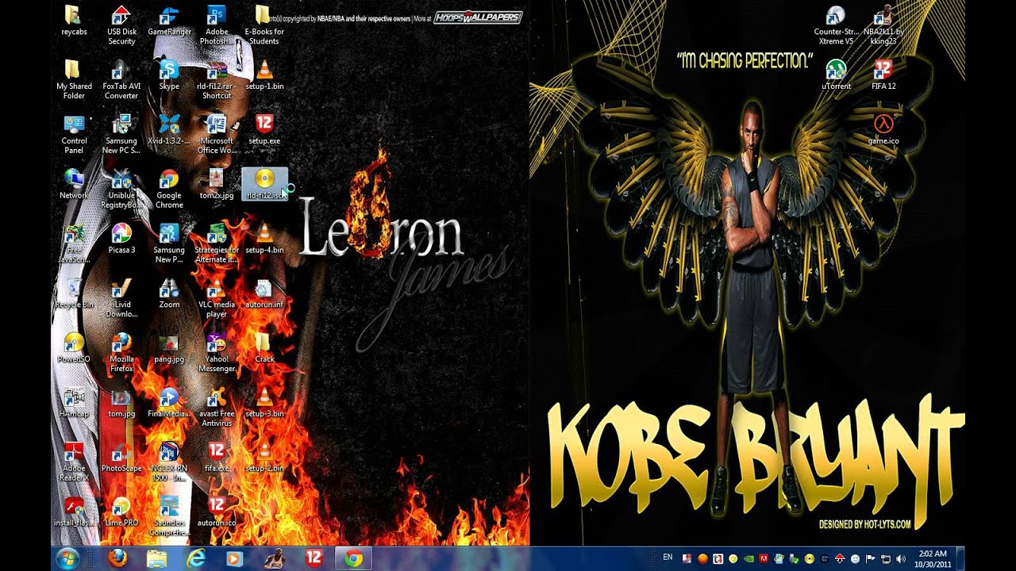Click the uTorrent desktop shortcut
This screenshot has width=1016, height=571.
tap(836, 76)
